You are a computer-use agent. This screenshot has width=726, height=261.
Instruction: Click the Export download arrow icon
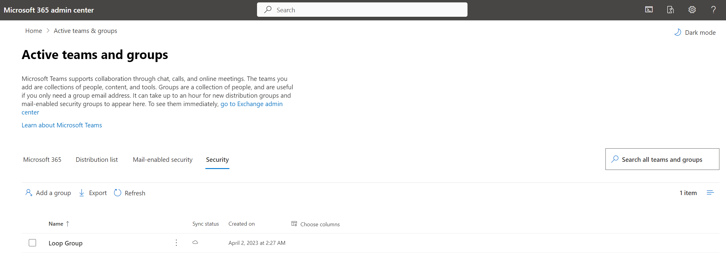(82, 193)
